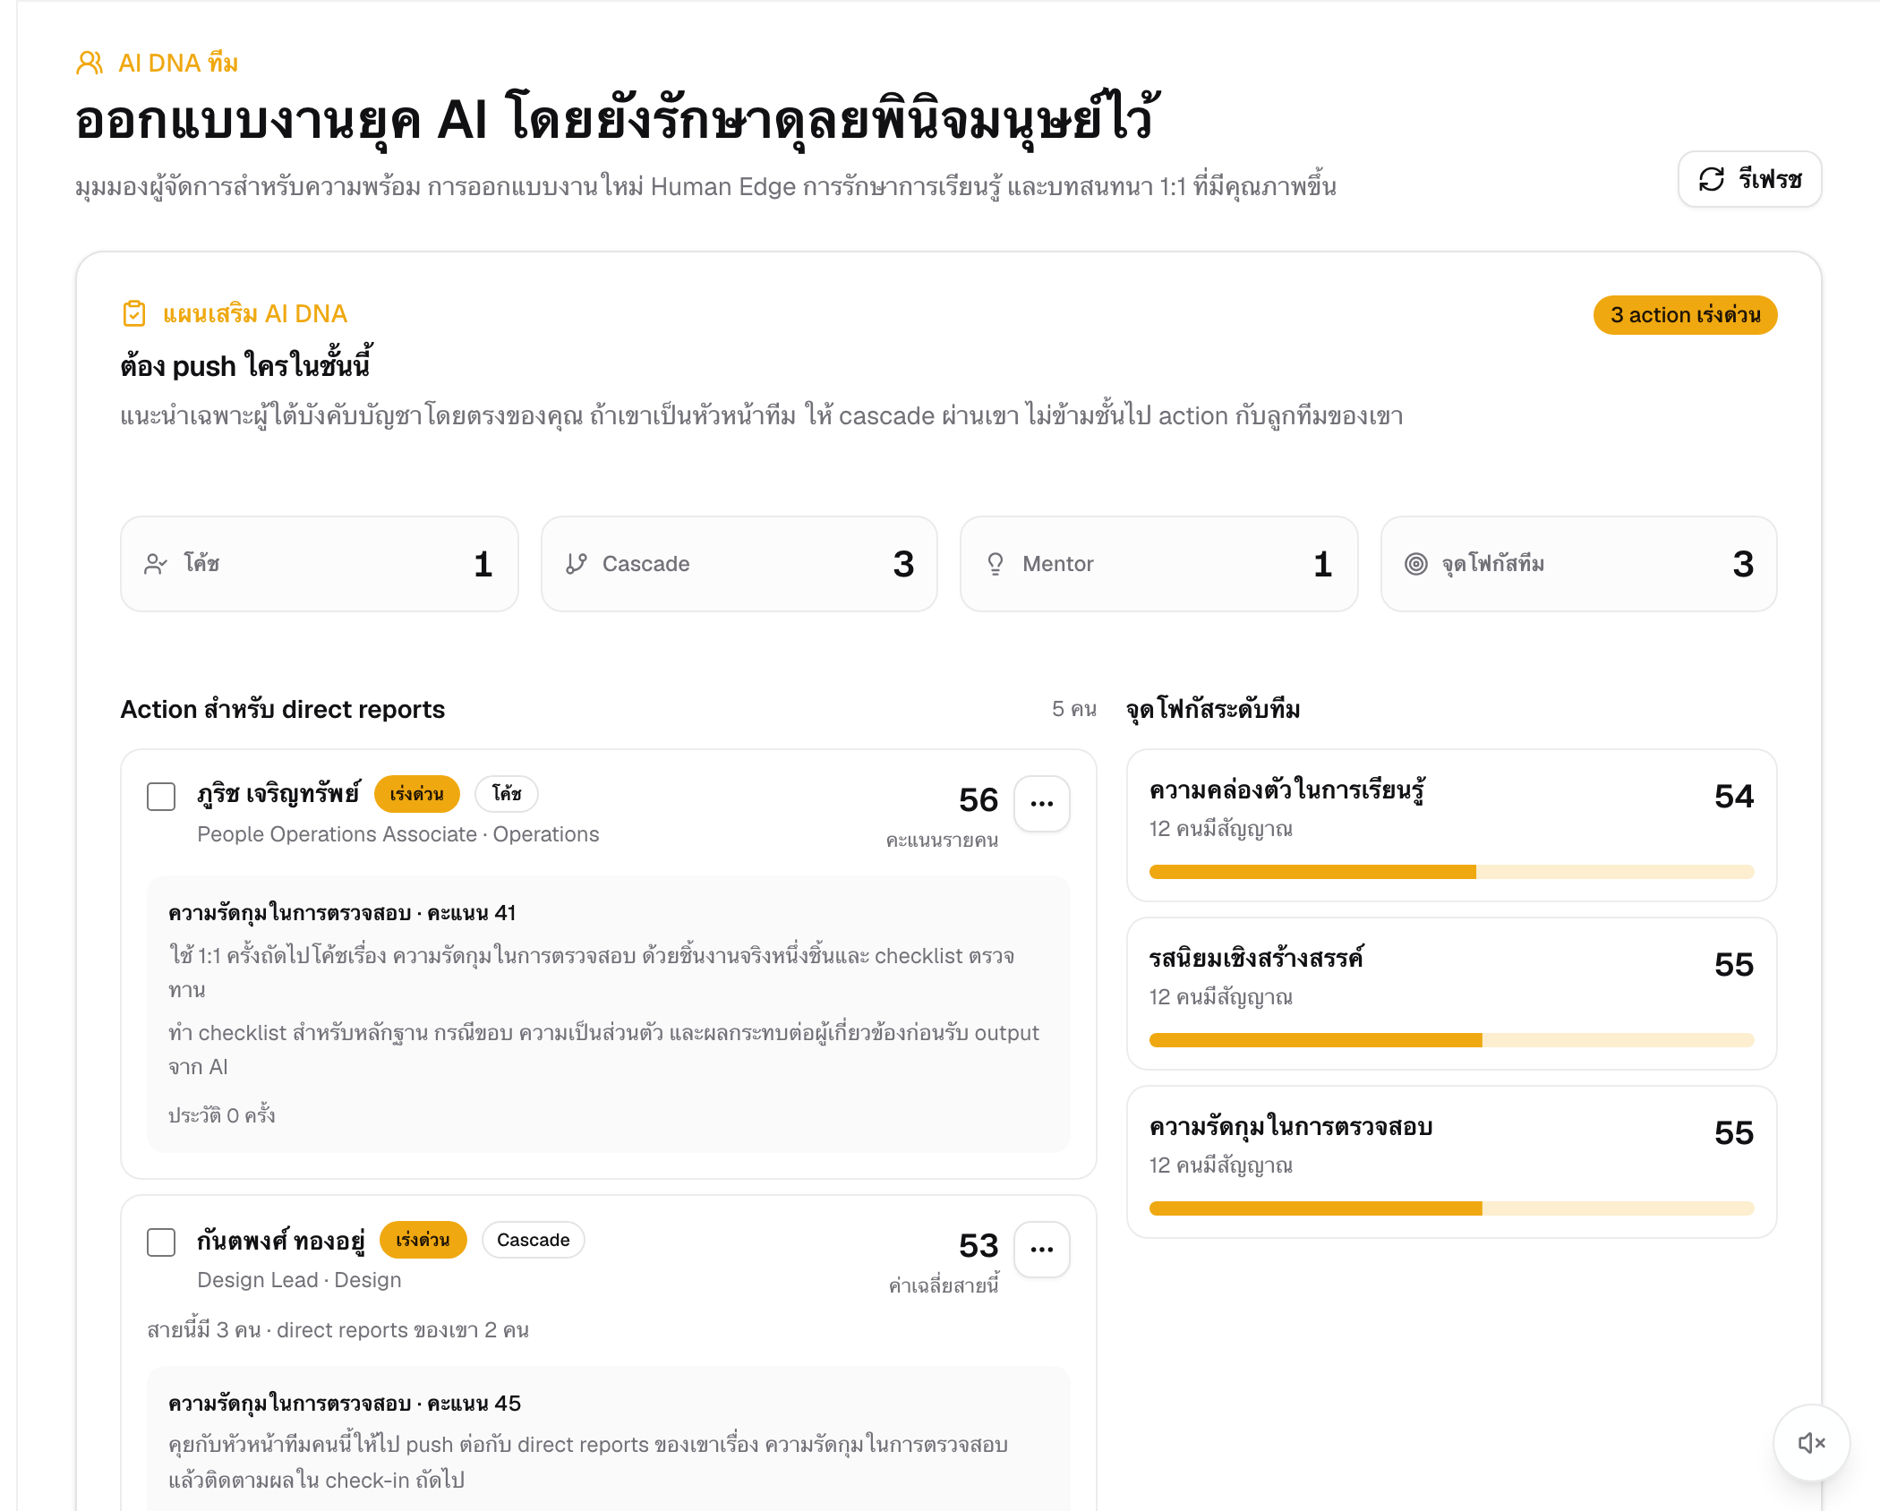Click the จุดโฟกัสทีม target icon

pyautogui.click(x=1415, y=564)
